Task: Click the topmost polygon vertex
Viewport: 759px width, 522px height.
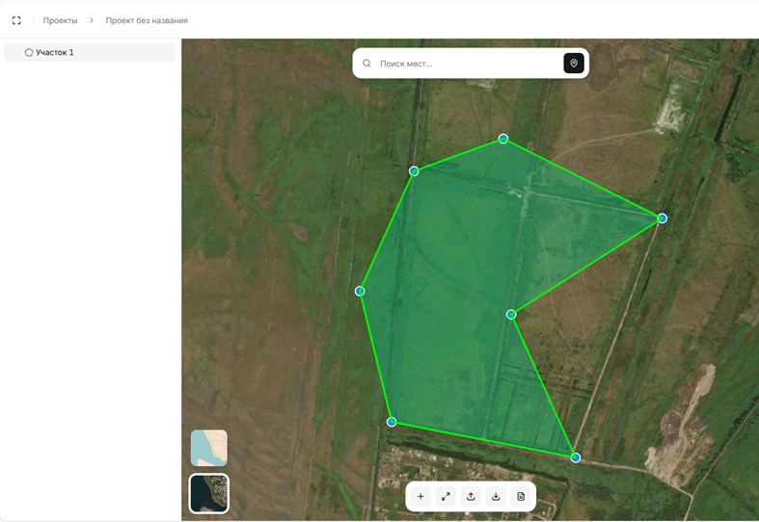Action: [x=503, y=139]
